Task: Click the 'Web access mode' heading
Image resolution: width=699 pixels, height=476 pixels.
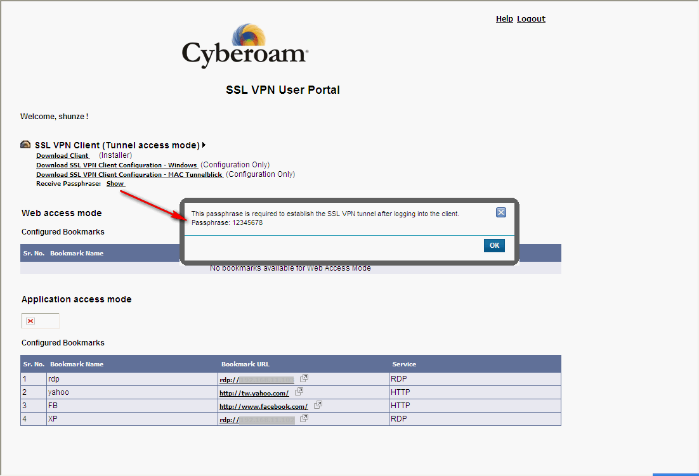Action: click(x=62, y=214)
